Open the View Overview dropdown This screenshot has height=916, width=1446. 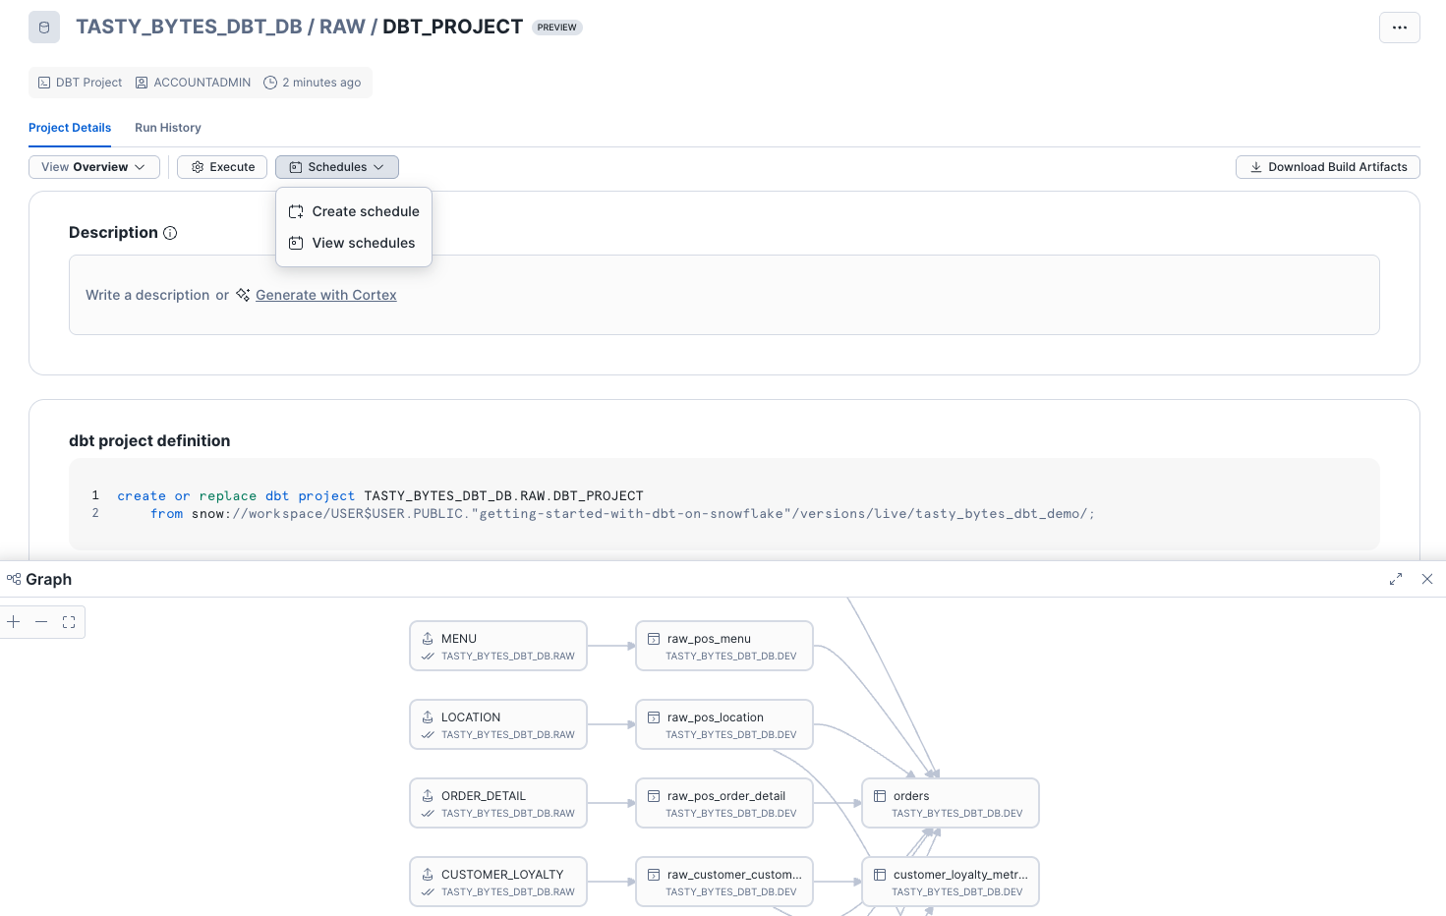[93, 166]
